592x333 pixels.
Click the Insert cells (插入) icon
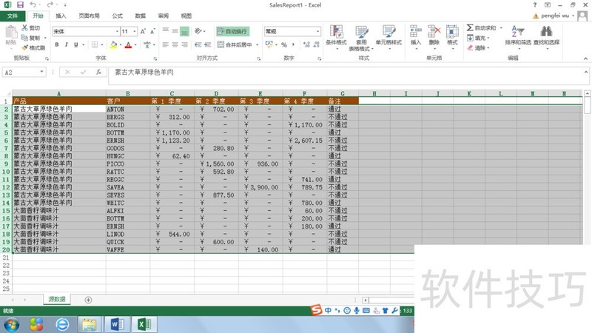(416, 31)
